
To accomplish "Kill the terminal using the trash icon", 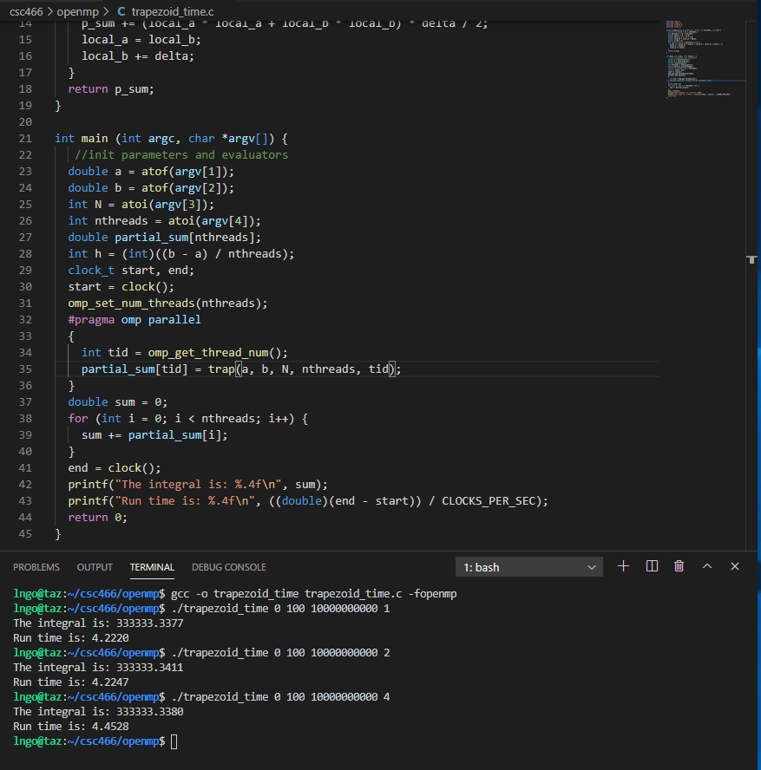I will (x=679, y=566).
